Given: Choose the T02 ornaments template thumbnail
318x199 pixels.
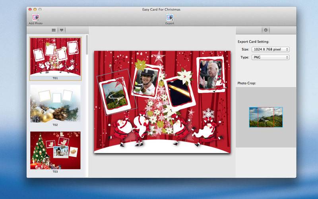Looking at the screenshot, I should tap(55, 103).
